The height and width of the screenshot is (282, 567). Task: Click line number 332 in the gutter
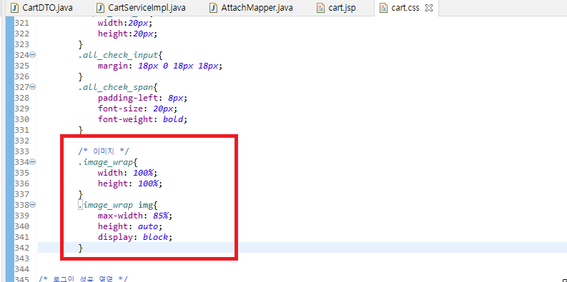(21, 141)
